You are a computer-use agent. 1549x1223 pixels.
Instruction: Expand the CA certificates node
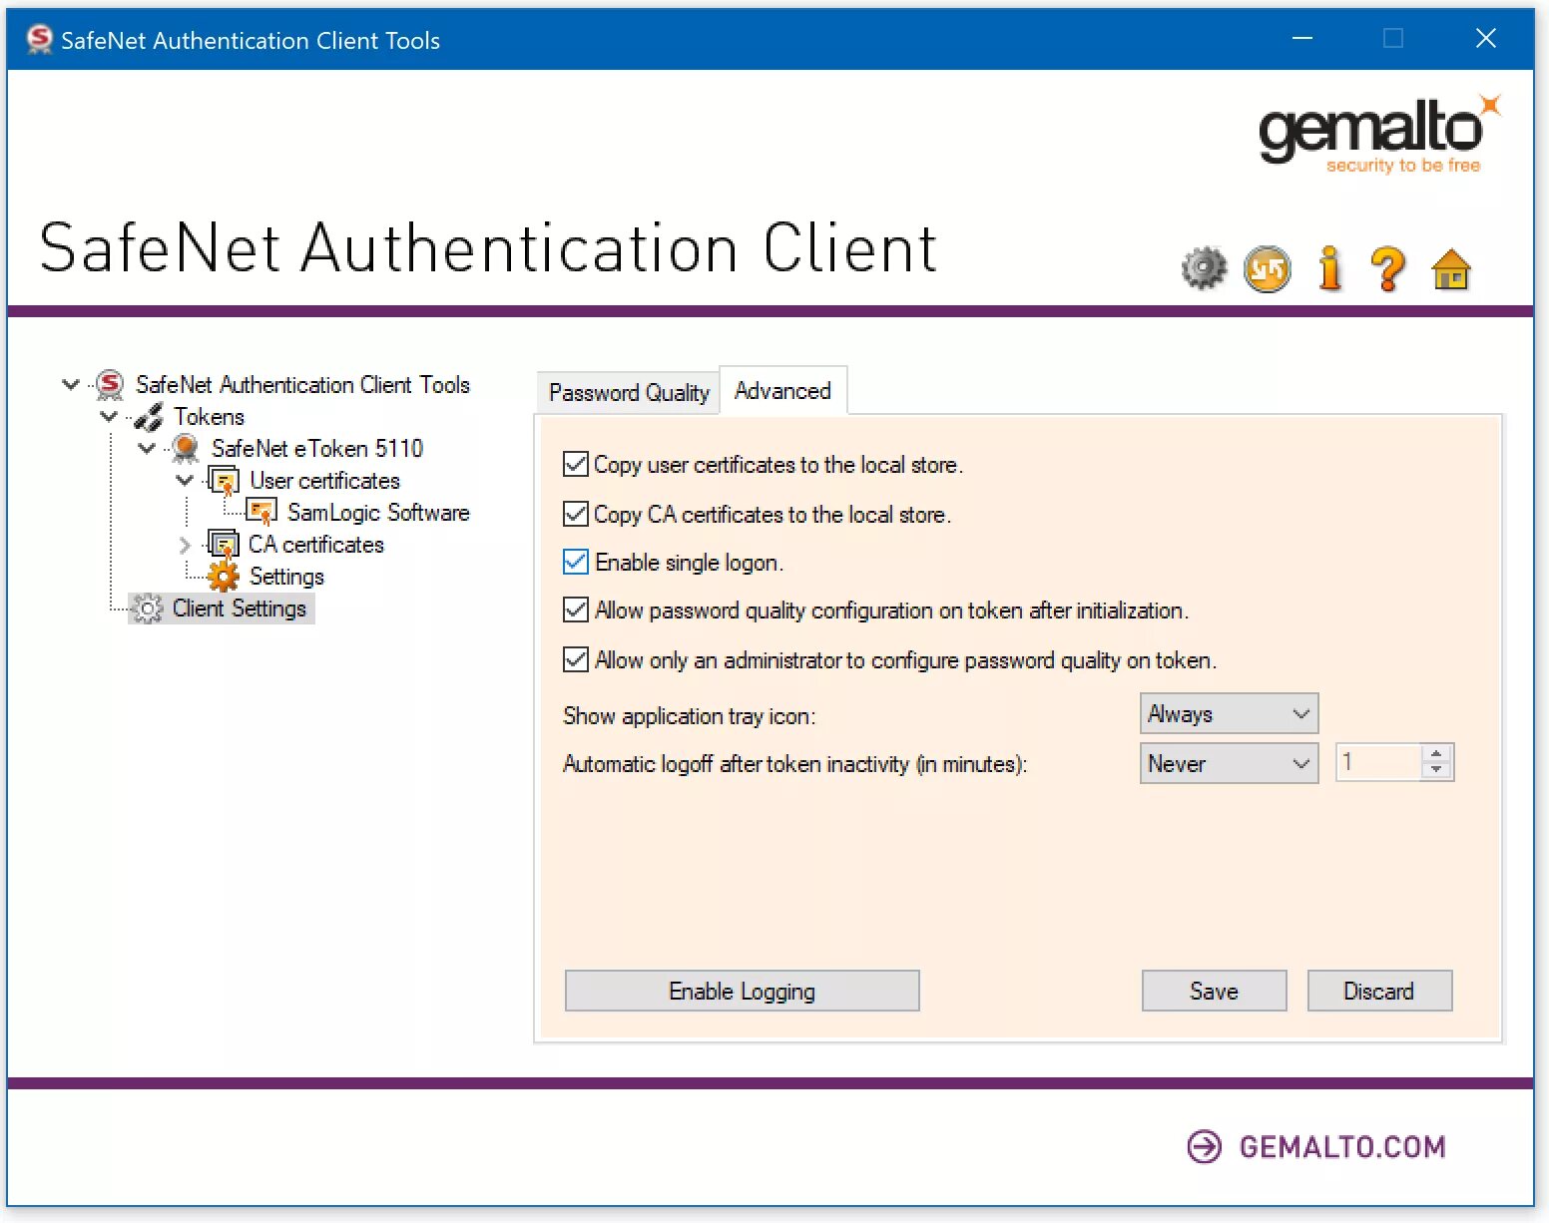tap(184, 545)
